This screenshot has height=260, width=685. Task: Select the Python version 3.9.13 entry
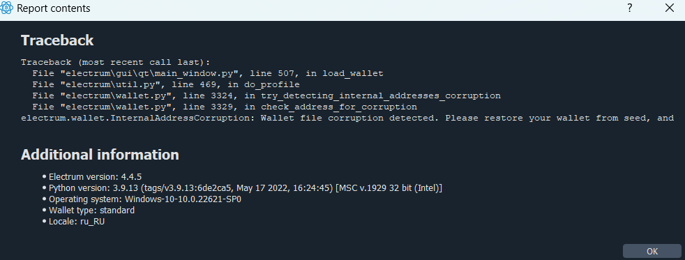[x=245, y=188]
